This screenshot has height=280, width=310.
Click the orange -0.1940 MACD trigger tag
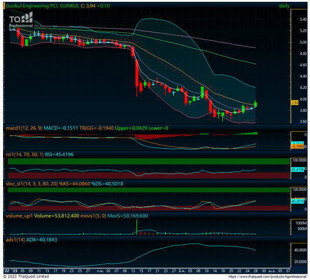pos(298,146)
